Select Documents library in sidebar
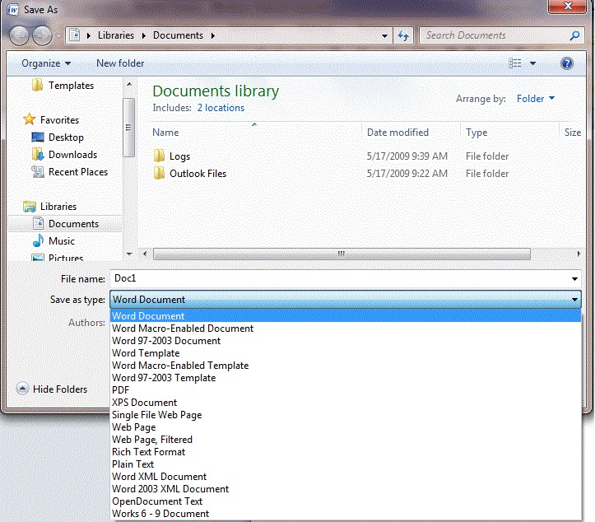595x522 pixels. pyautogui.click(x=65, y=224)
